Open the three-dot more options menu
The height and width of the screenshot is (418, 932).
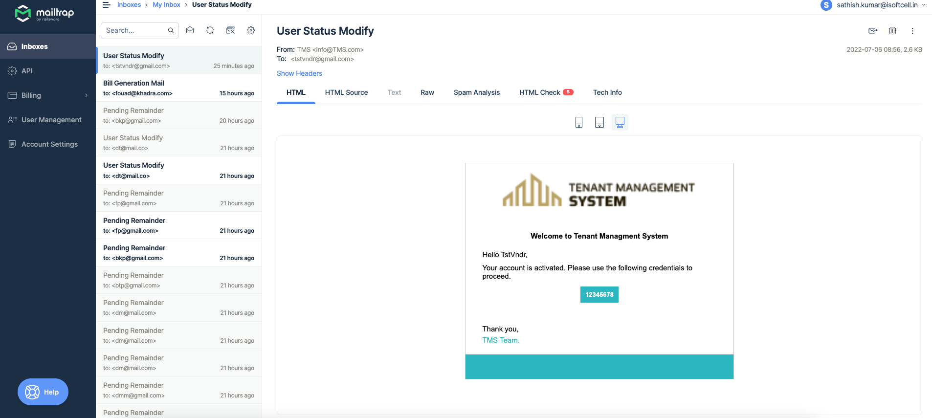(912, 31)
